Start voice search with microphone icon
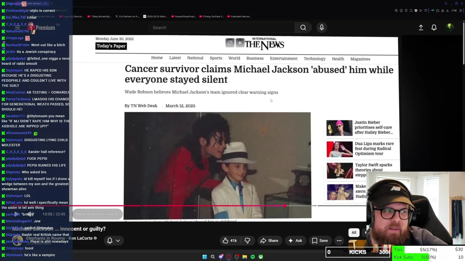This screenshot has width=465, height=261. 322,28
